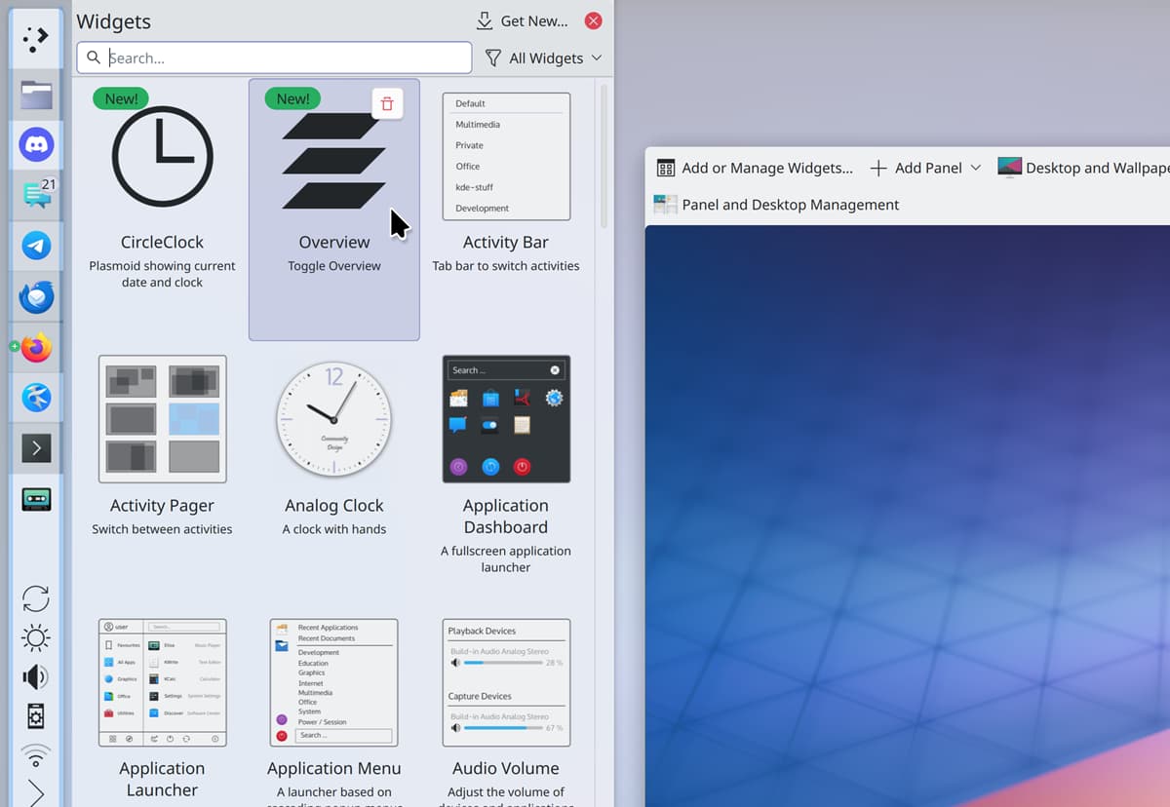
Task: Focus the widget Search field
Action: click(x=274, y=58)
